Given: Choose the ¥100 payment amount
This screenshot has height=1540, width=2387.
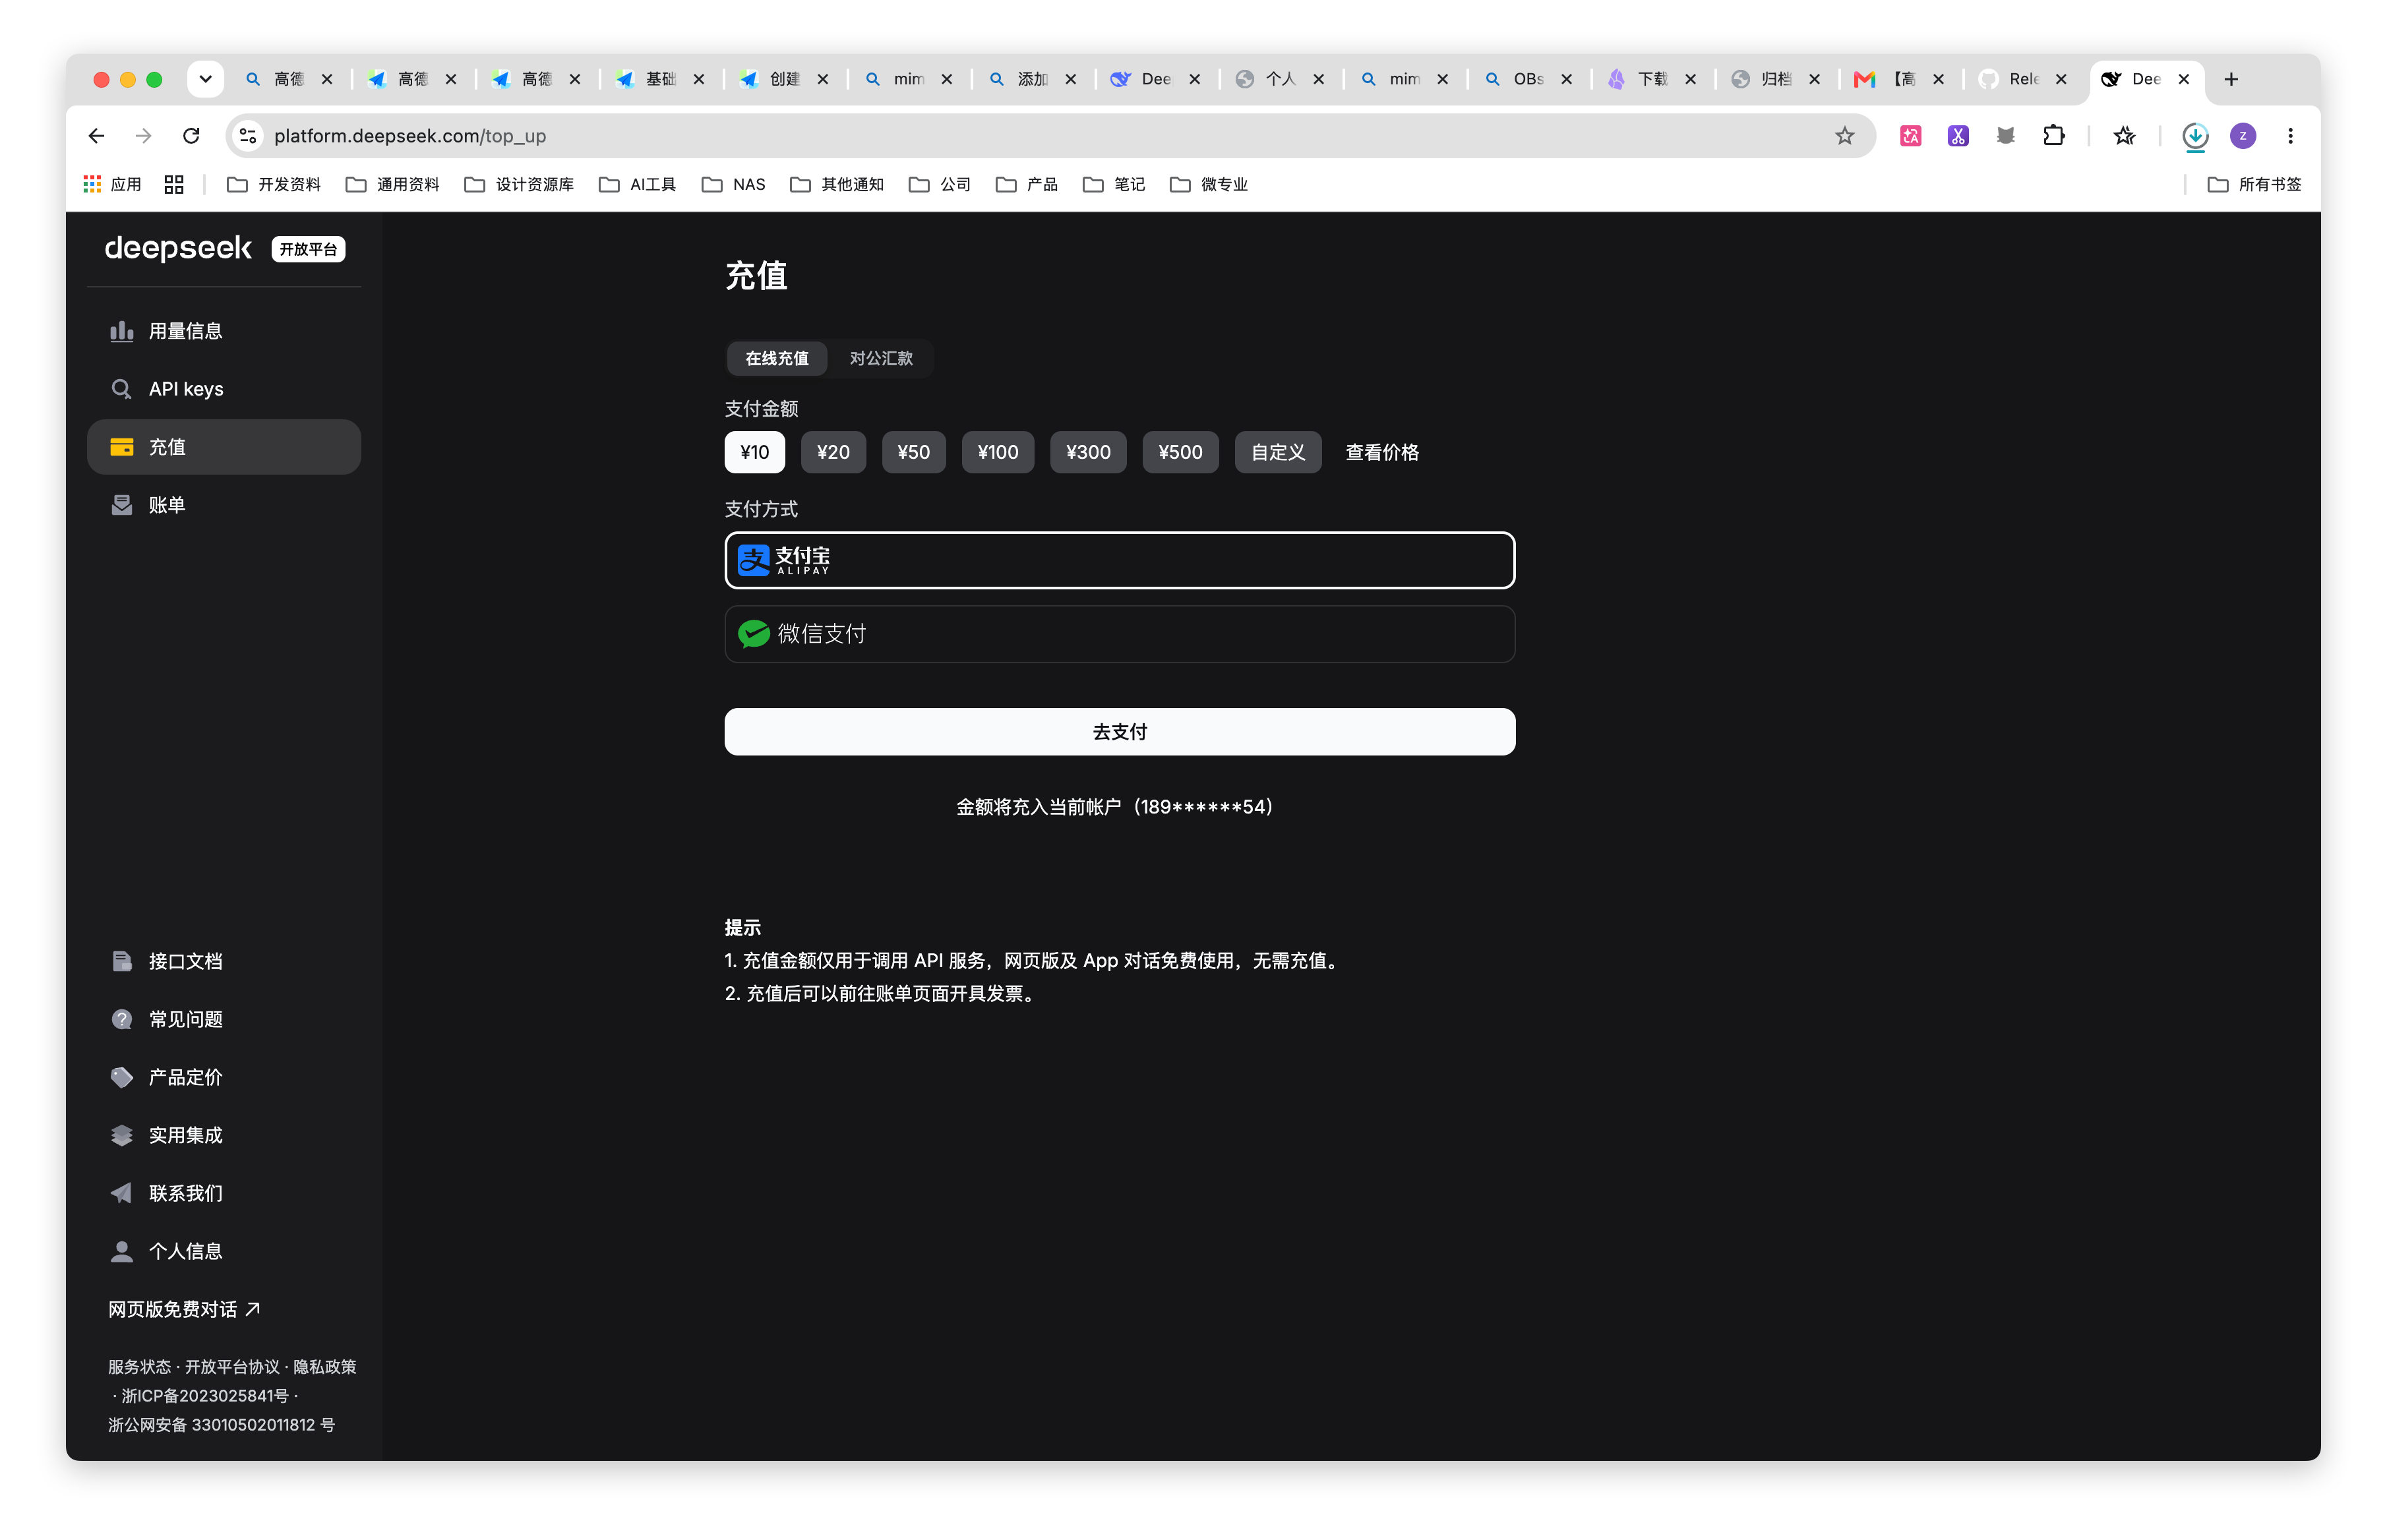Looking at the screenshot, I should coord(997,452).
